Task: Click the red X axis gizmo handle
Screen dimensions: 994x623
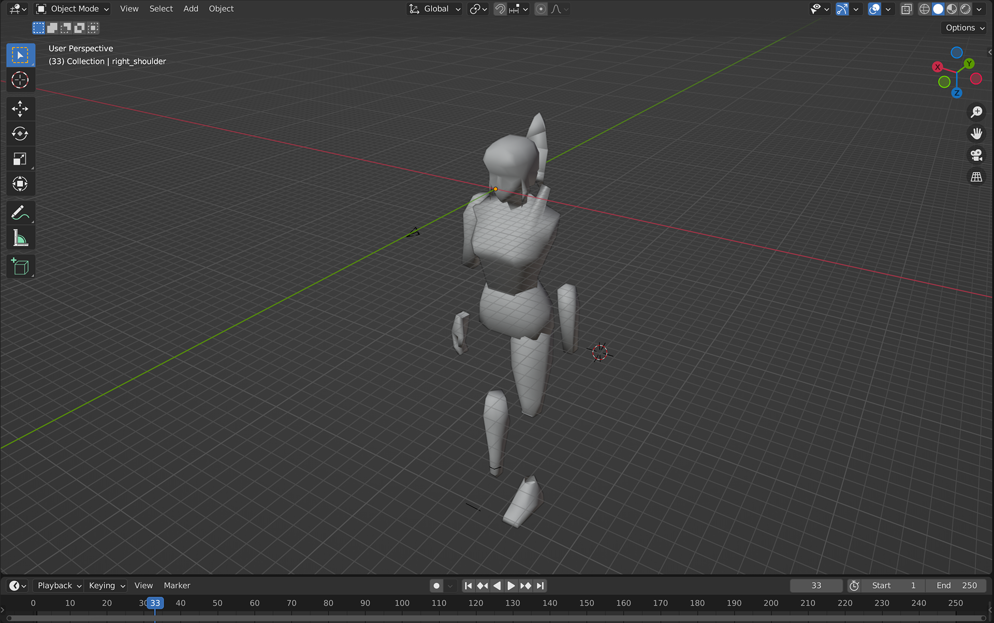Action: coord(937,67)
